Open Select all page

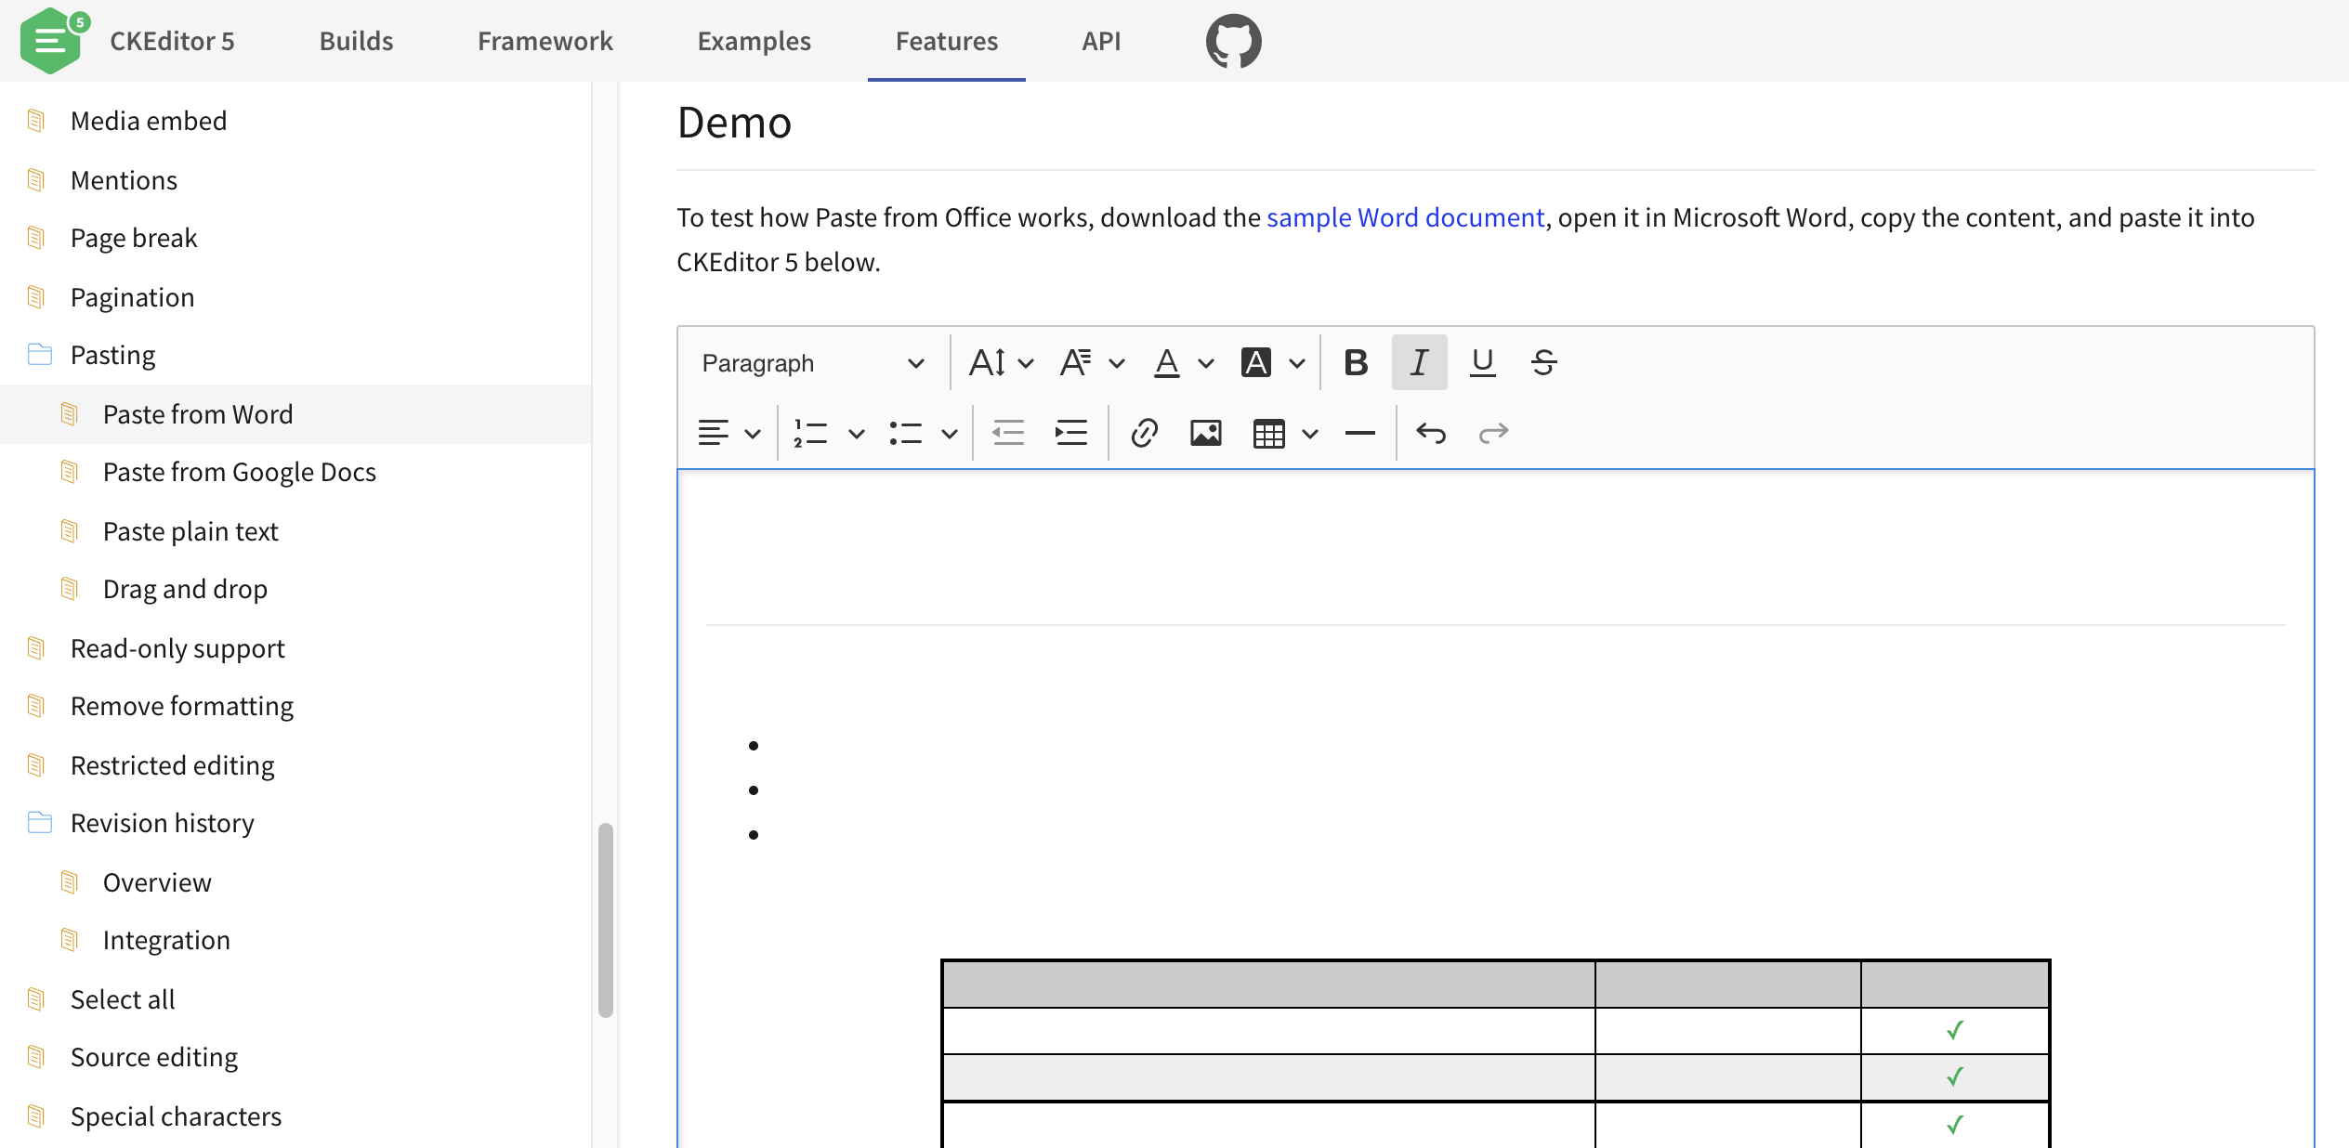(x=123, y=999)
